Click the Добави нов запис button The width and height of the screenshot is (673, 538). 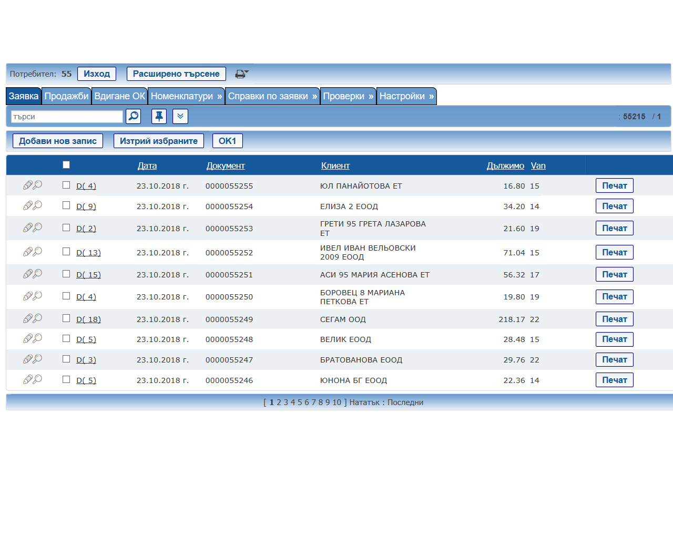58,141
